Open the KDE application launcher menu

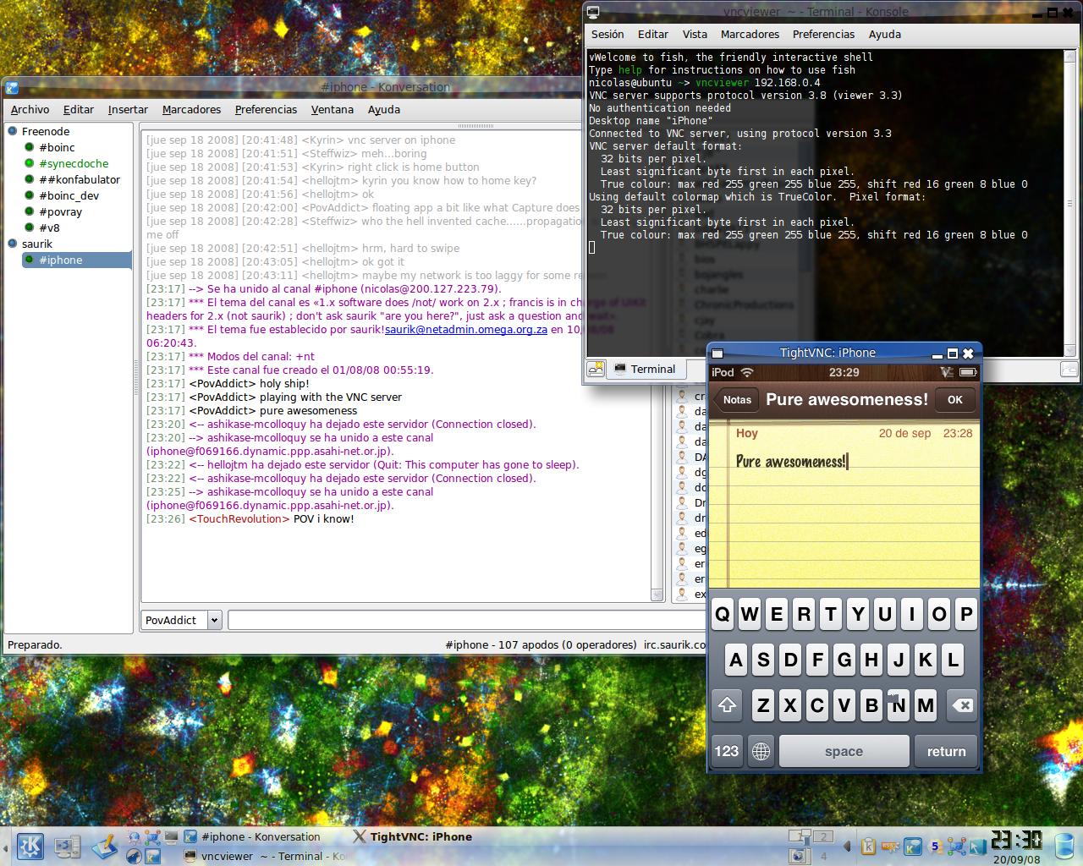tap(31, 846)
